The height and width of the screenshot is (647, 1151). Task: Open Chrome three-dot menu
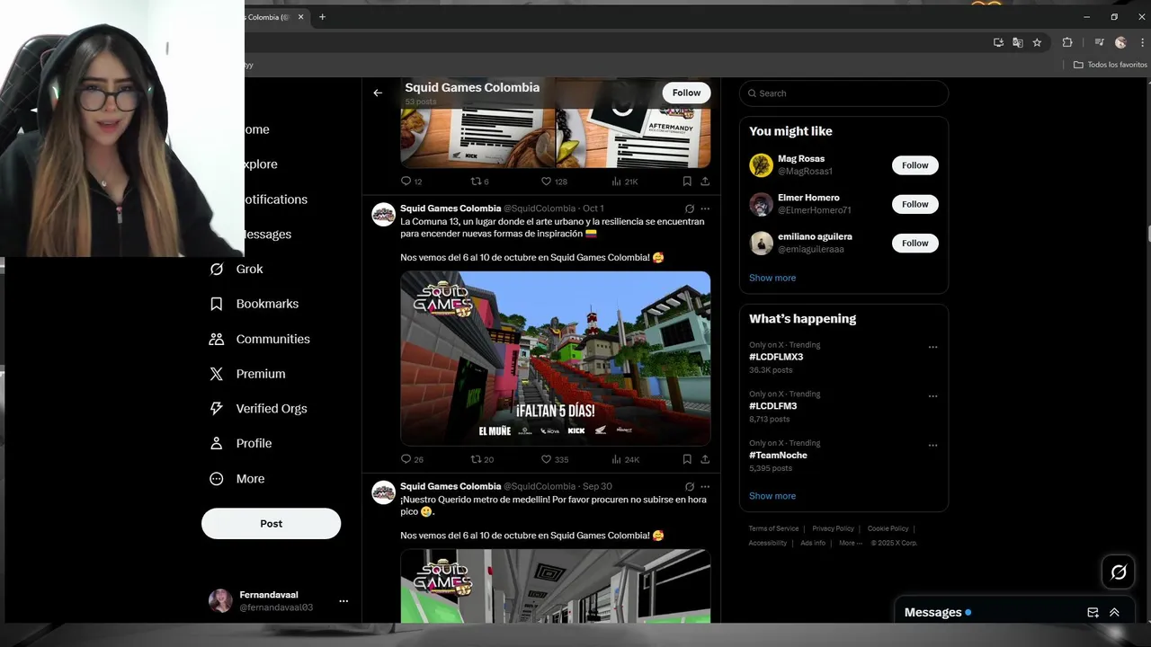point(1140,42)
